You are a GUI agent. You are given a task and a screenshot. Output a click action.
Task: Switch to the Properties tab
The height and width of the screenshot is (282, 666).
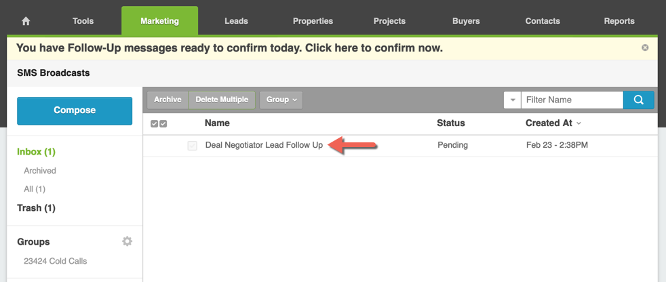tap(313, 21)
